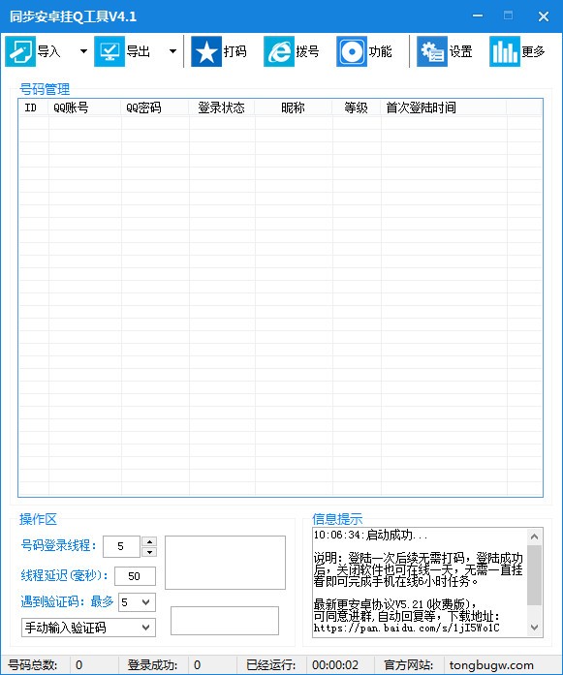Sort by the QQ账号 column header

(85, 107)
